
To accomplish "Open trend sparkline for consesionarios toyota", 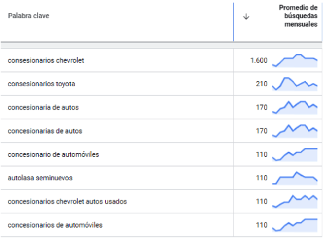I will click(x=295, y=84).
